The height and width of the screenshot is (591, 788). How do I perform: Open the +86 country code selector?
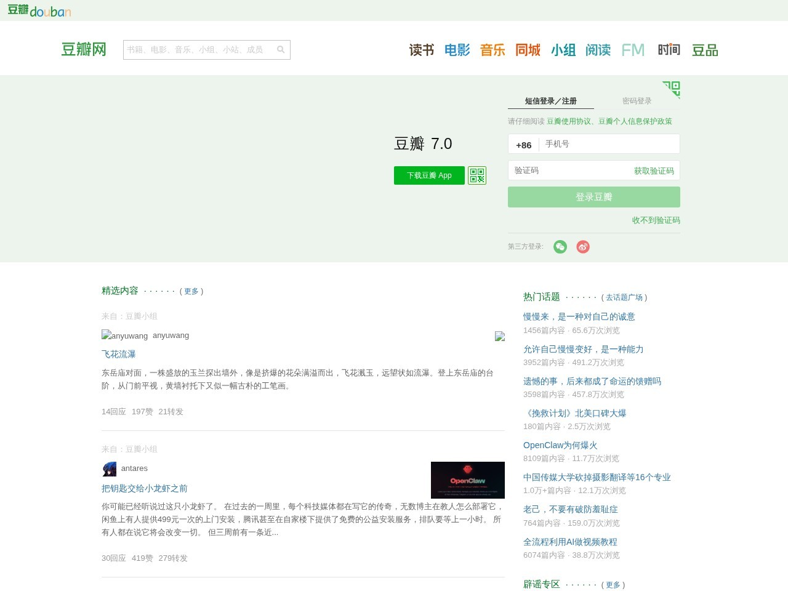[x=524, y=145]
